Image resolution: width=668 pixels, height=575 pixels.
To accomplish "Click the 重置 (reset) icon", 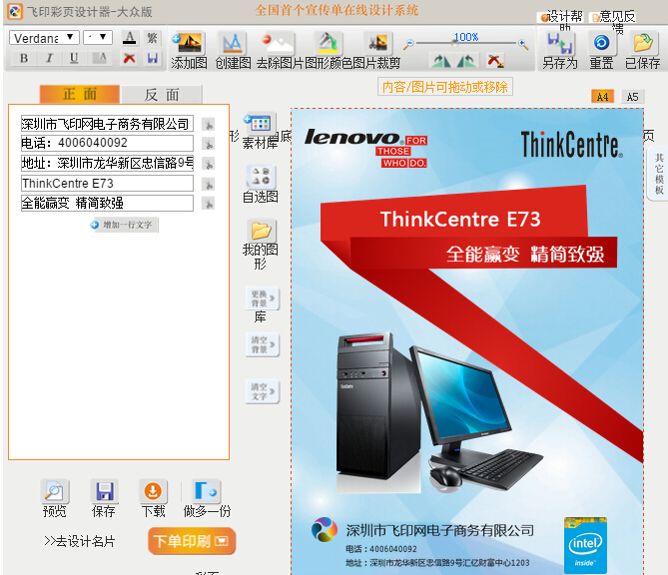I will [x=601, y=43].
